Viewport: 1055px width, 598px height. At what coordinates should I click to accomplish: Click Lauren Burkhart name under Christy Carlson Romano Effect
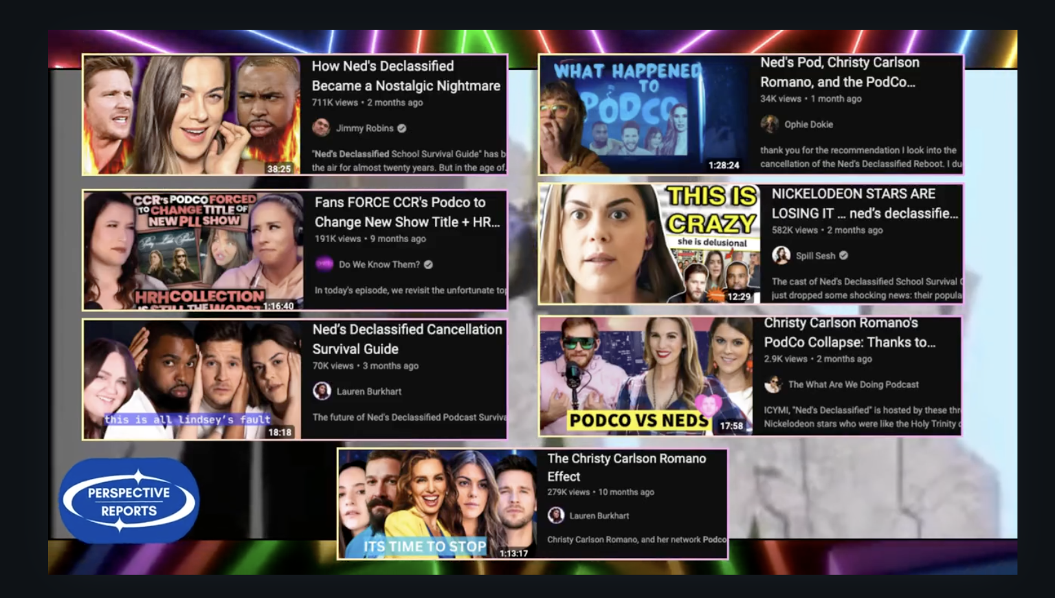[x=599, y=516]
